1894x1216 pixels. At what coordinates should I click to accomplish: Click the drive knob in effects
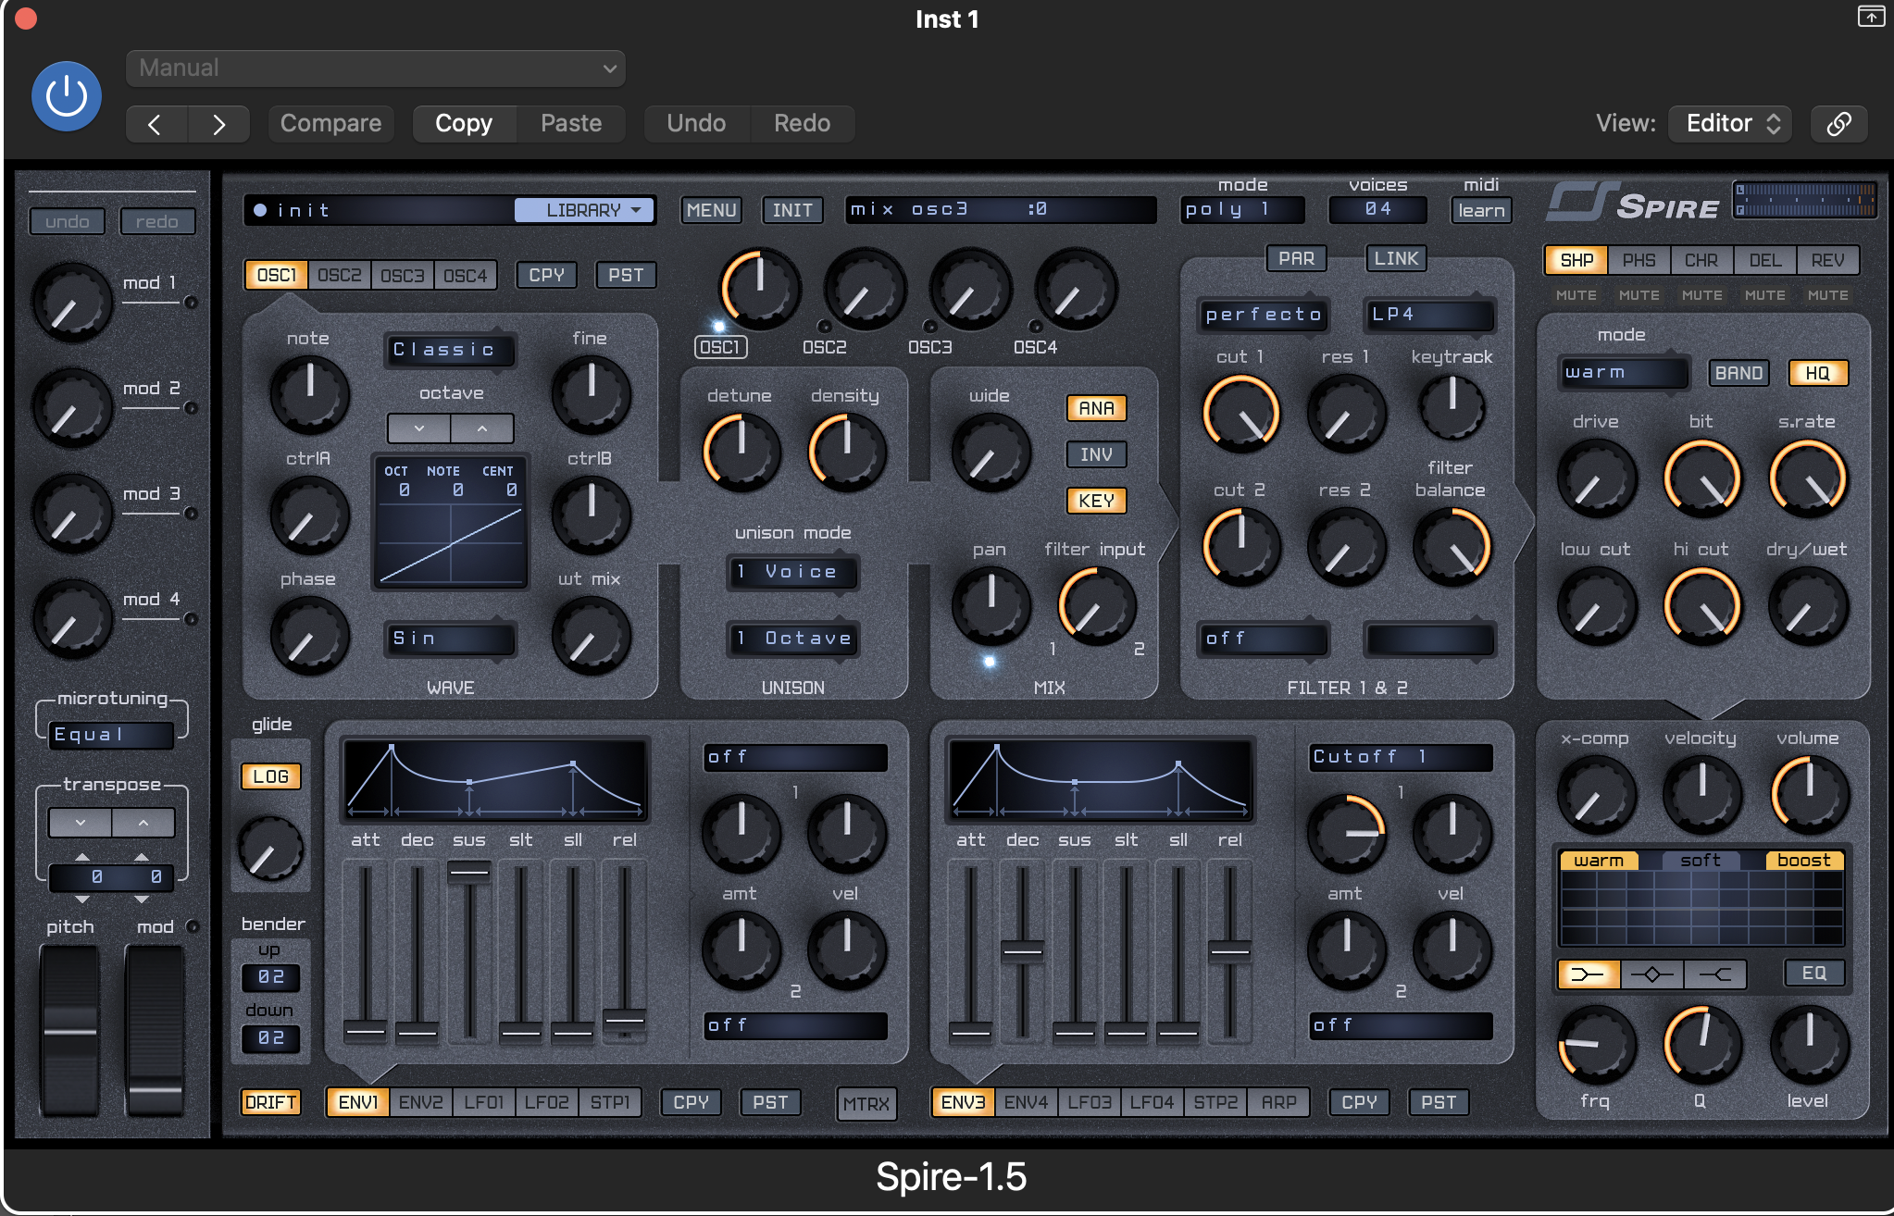tap(1597, 478)
